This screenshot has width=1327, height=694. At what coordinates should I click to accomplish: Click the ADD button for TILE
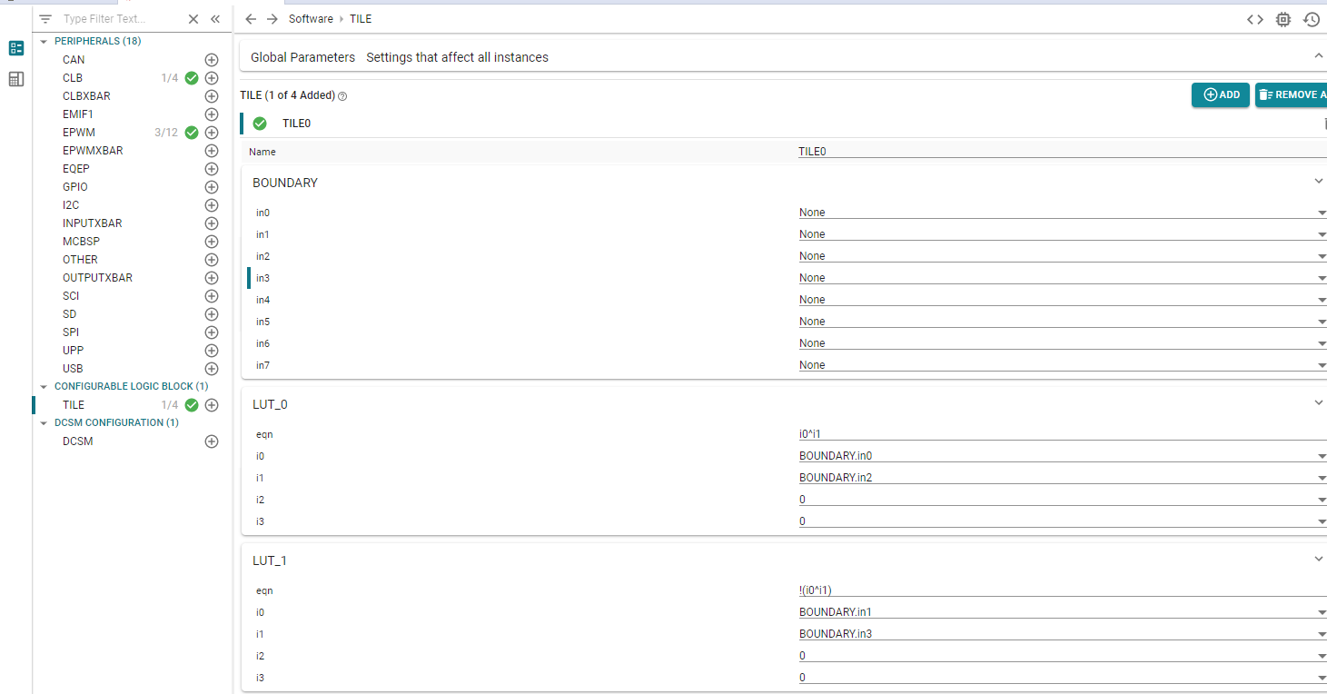pos(1220,94)
